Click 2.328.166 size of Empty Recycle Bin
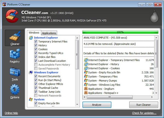This screenshot has height=118, width=164. click(x=148, y=72)
